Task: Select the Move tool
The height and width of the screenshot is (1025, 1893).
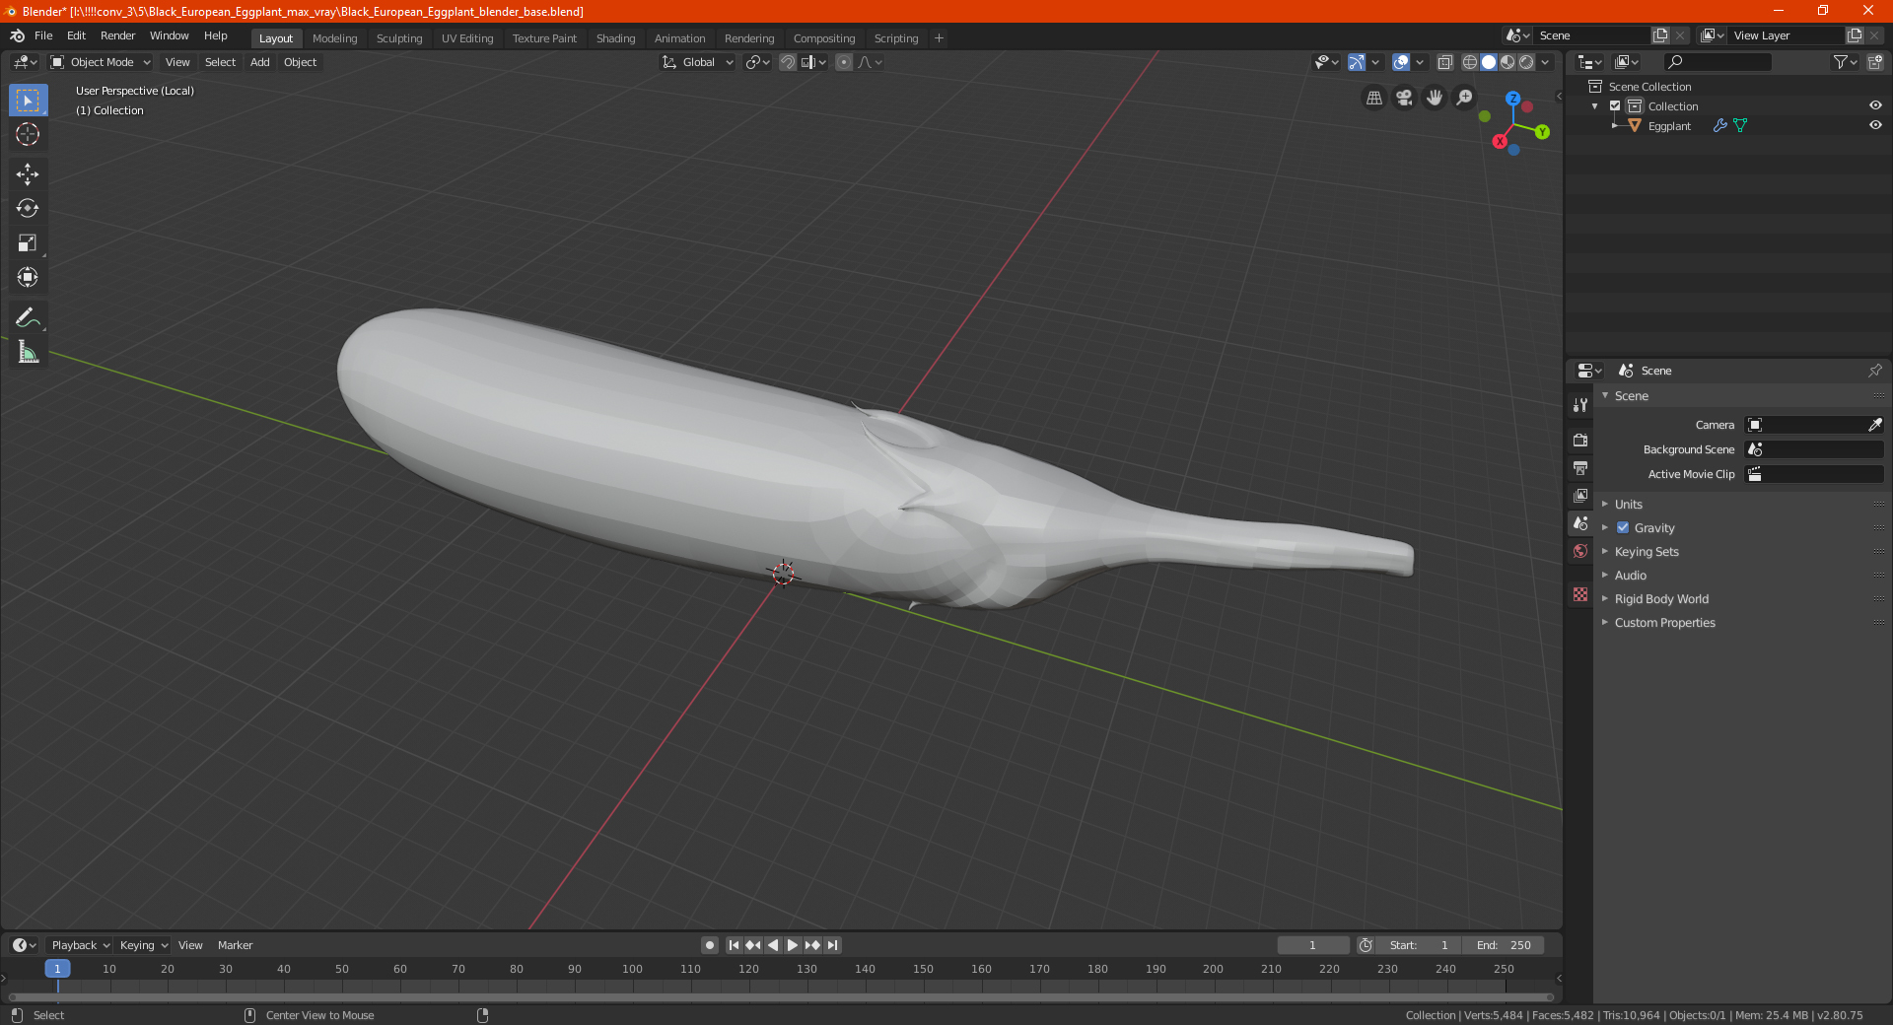Action: 28,174
